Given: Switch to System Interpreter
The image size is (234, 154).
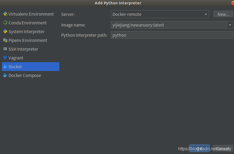Looking at the screenshot, I should (x=31, y=32).
